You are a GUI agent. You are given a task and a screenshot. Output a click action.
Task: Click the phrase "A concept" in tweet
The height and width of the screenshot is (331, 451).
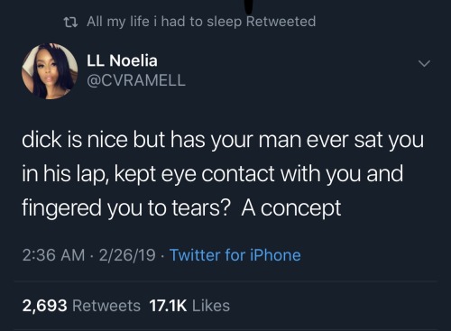291,207
